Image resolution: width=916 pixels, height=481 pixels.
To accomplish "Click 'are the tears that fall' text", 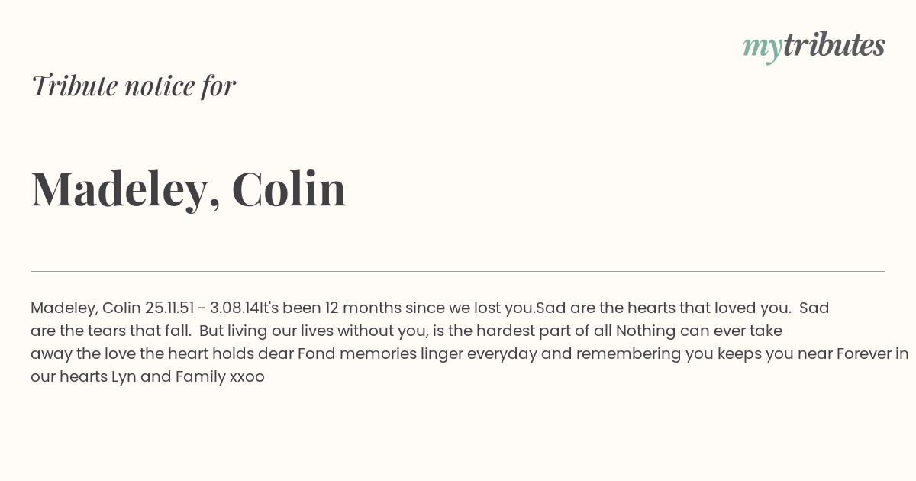I will [x=111, y=331].
